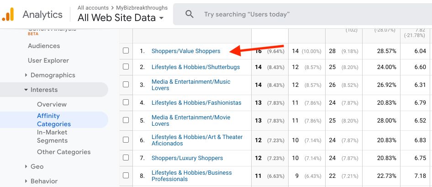Expand the Demographics section
432x187 pixels.
click(x=26, y=75)
